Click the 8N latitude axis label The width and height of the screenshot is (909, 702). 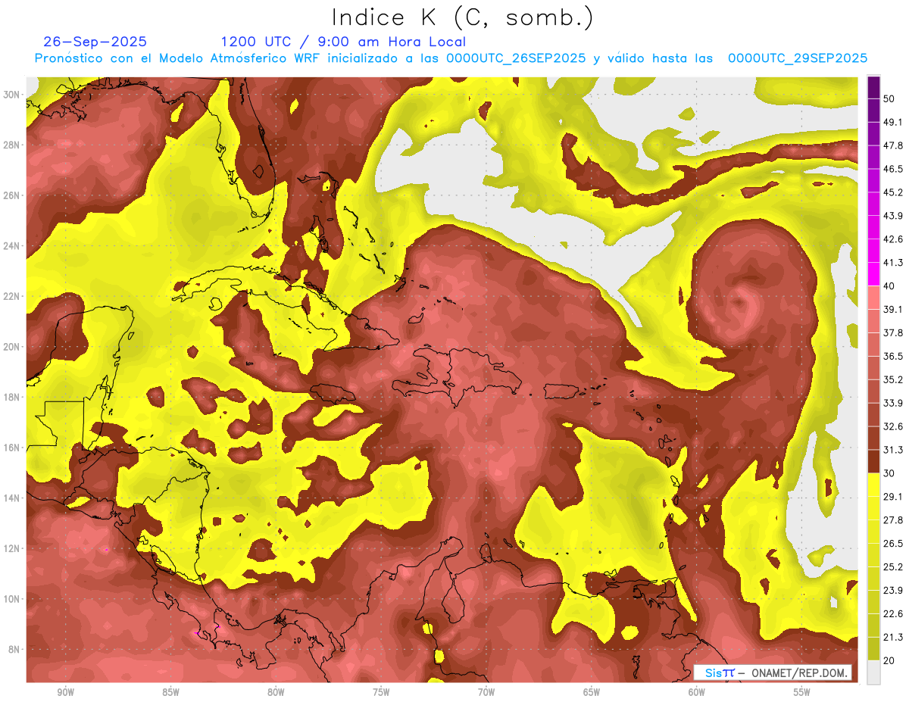coord(14,649)
